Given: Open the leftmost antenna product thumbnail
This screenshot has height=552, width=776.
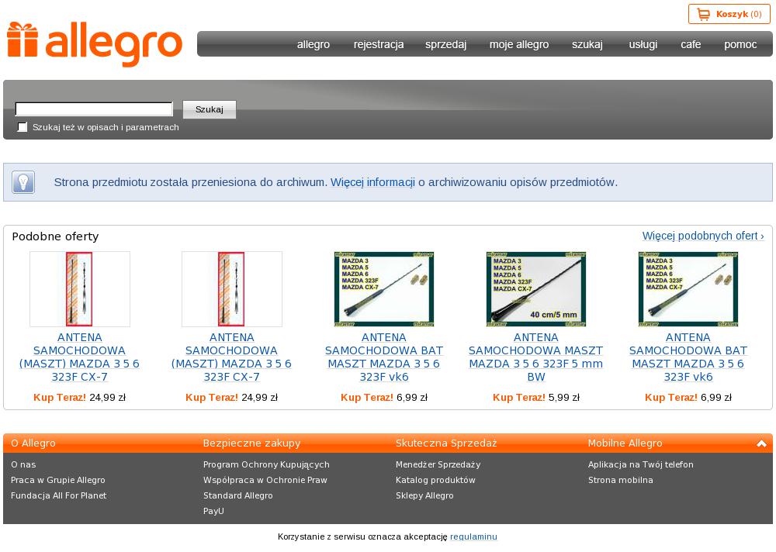Looking at the screenshot, I should tap(80, 289).
